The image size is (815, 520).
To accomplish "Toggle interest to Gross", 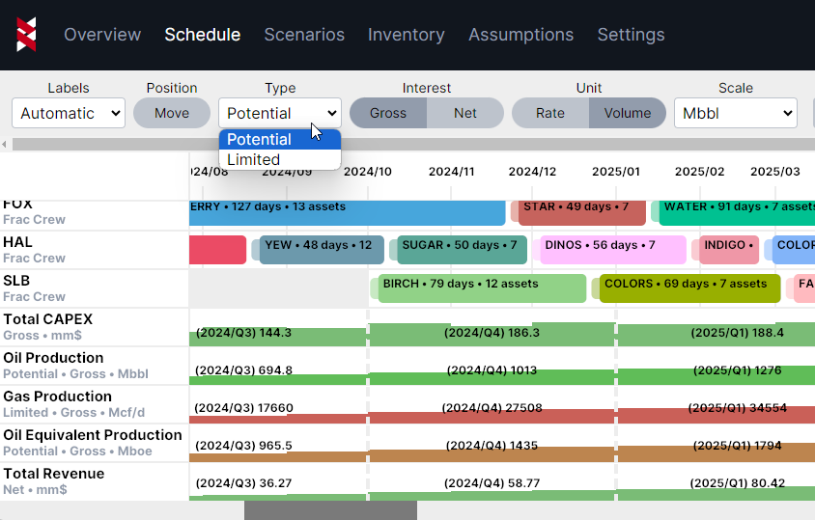I will point(388,113).
